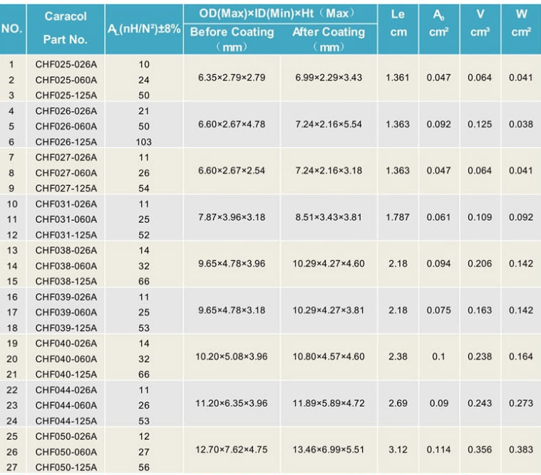Click before-coating size 6.60×2.67×4.78
541x475 pixels.
pos(232,125)
